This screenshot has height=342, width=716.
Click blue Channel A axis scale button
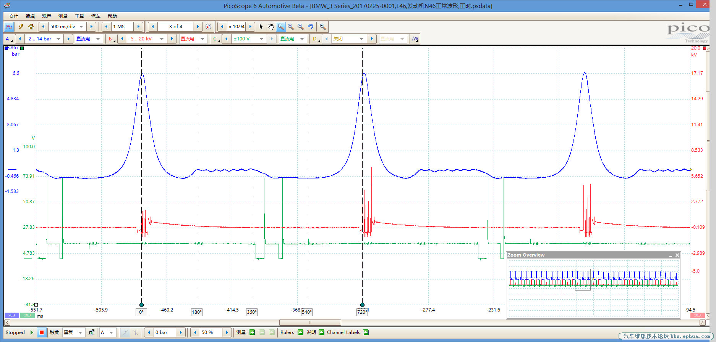(x=12, y=315)
